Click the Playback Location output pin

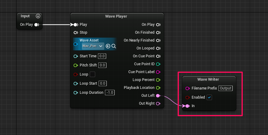(x=158, y=88)
